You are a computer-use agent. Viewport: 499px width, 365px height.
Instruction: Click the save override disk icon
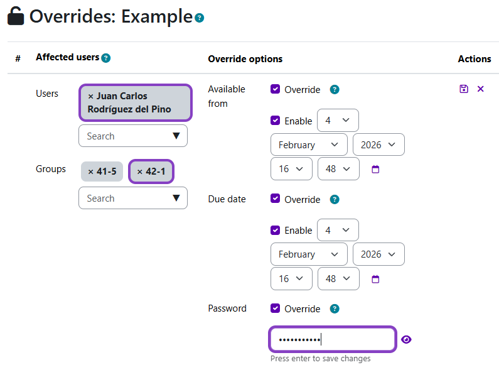pos(464,89)
